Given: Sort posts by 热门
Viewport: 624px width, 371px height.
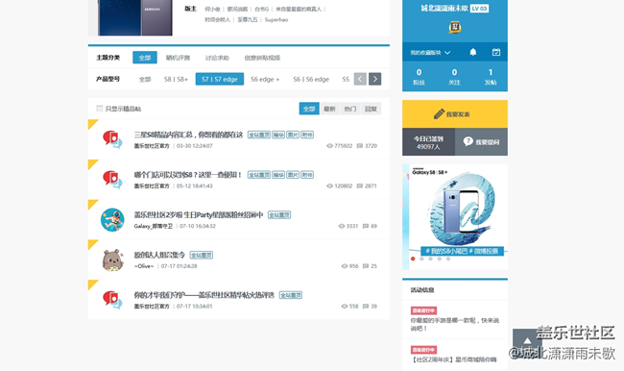Looking at the screenshot, I should coord(350,109).
